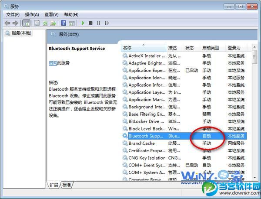
Task: Pause service with pause icon
Action: click(99, 23)
